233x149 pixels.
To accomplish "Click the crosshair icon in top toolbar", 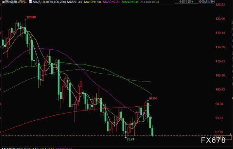I will pos(201,2).
